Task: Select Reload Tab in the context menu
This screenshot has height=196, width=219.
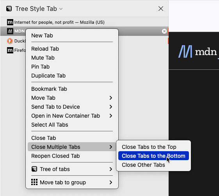Action: [72, 49]
